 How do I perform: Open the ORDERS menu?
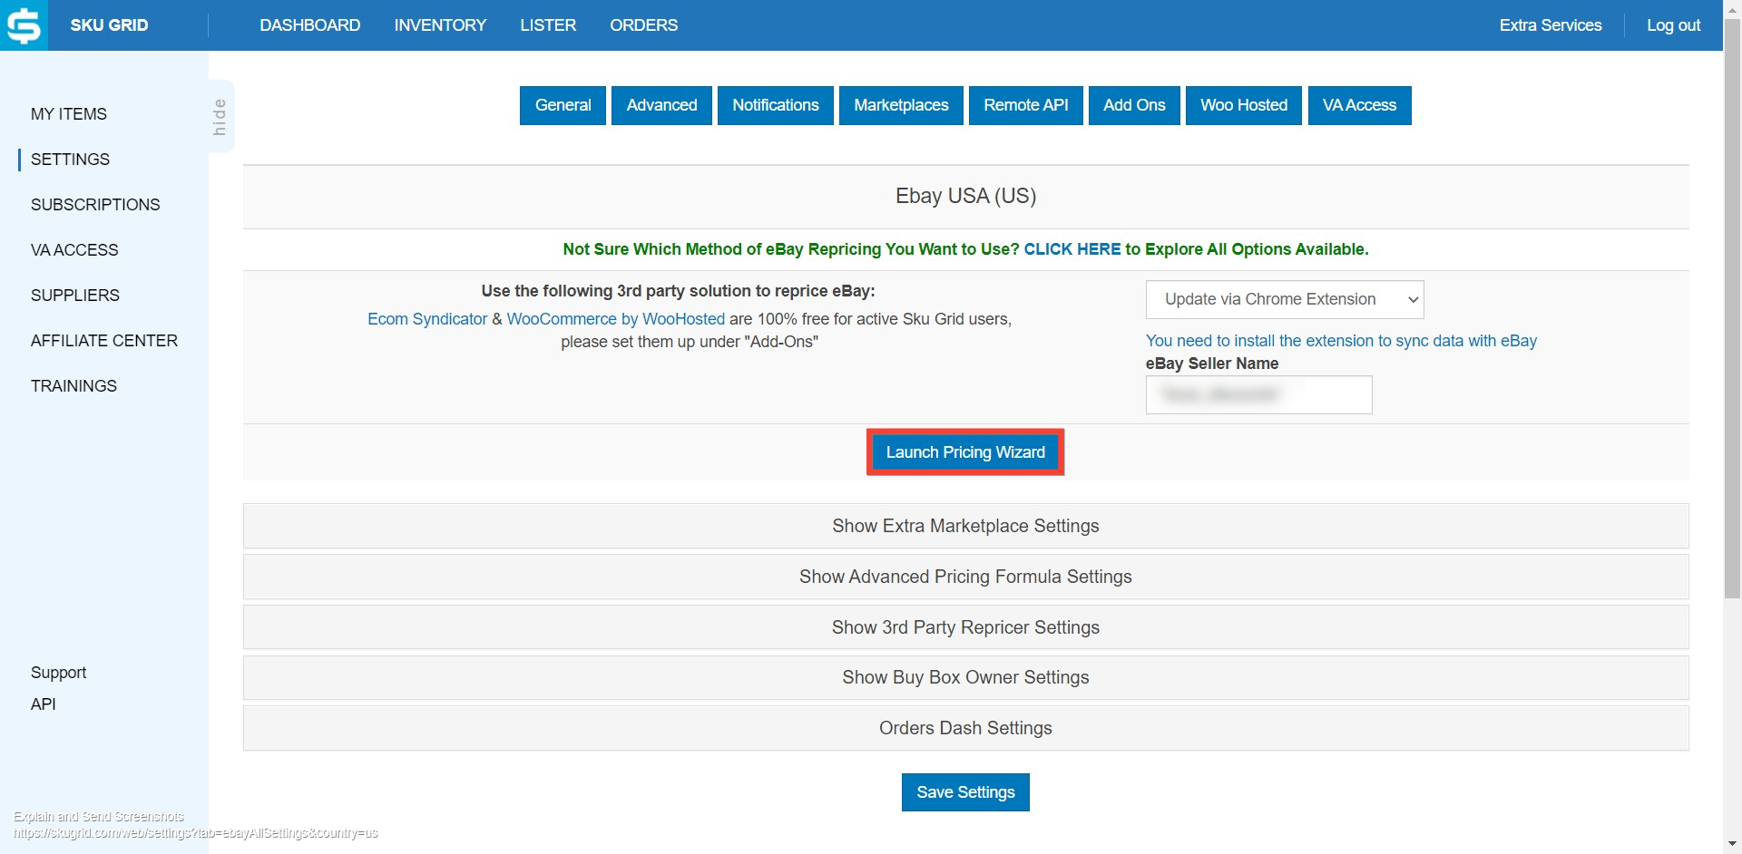point(643,25)
